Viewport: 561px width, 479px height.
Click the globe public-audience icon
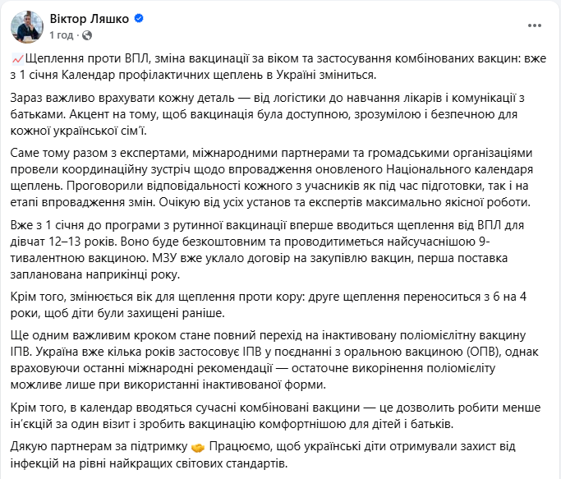click(x=88, y=35)
